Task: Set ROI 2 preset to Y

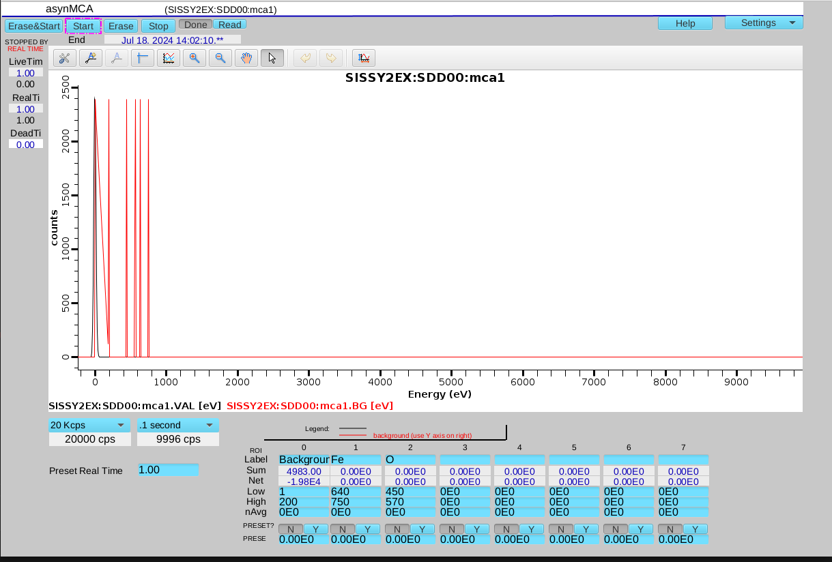Action: pos(422,529)
